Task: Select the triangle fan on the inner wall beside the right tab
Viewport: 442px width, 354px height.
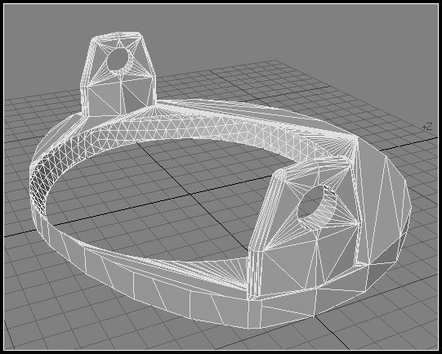Action: 225,271
